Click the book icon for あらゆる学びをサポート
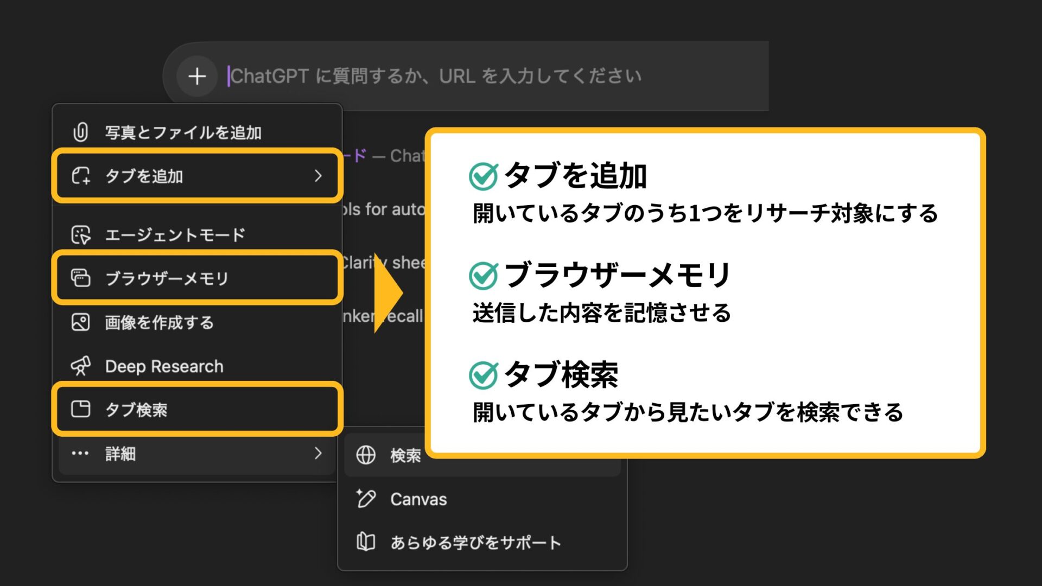1042x586 pixels. tap(367, 541)
